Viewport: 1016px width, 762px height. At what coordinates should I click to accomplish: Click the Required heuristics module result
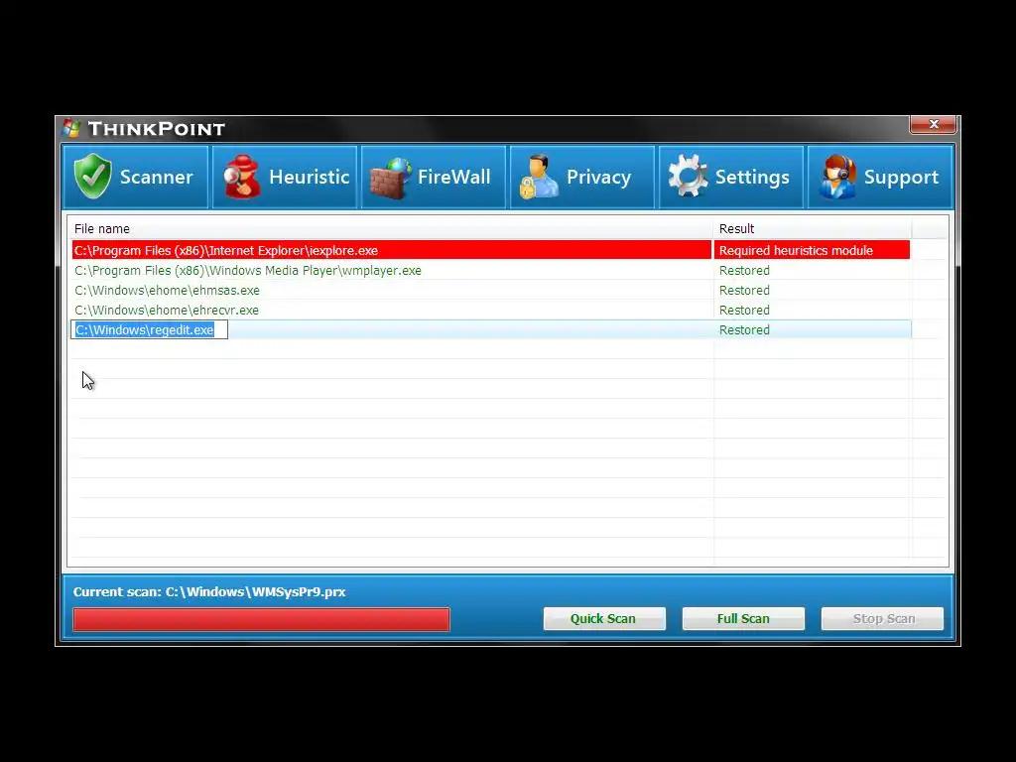pos(796,250)
